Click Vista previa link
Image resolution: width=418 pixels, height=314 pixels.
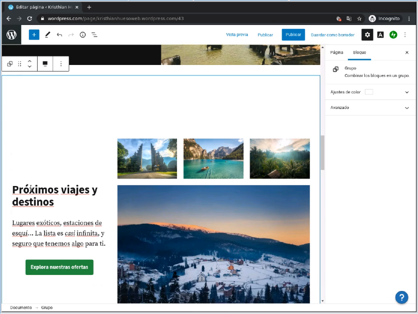237,34
